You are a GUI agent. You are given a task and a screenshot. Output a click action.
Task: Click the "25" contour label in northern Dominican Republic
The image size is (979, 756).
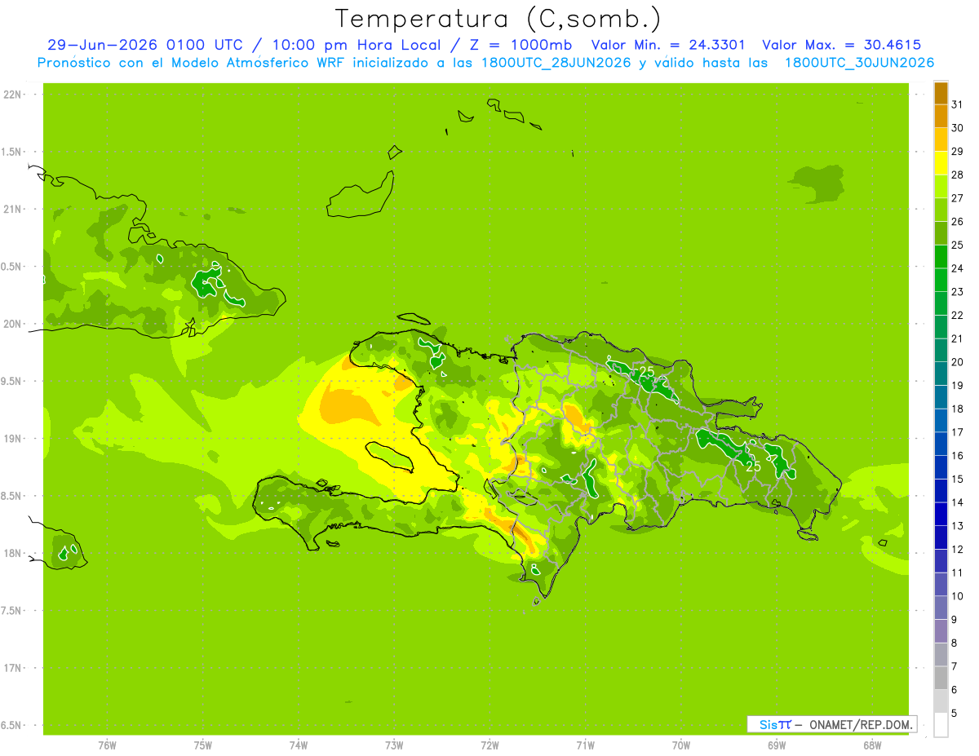point(647,372)
